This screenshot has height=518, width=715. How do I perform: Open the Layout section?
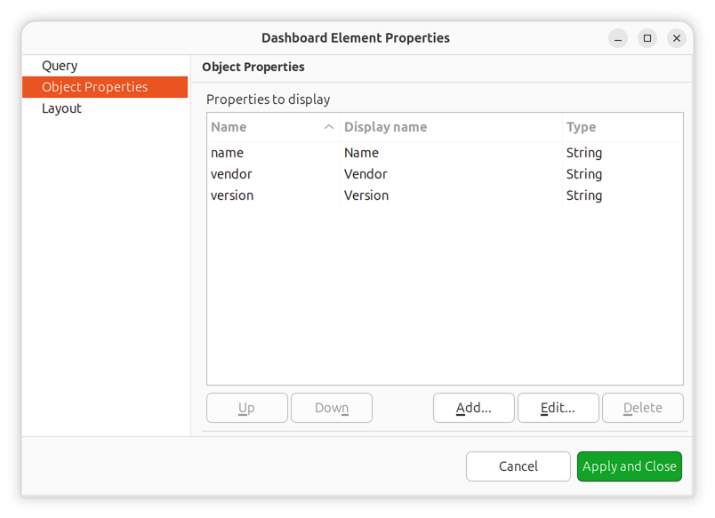pos(61,108)
